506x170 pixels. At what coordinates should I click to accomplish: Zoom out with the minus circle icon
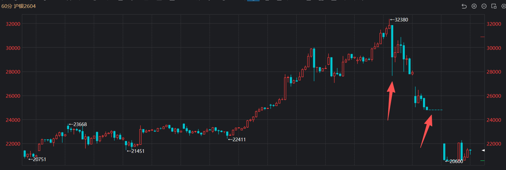(484, 6)
